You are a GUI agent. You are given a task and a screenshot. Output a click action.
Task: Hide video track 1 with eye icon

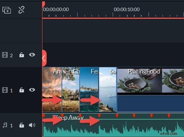32,90
